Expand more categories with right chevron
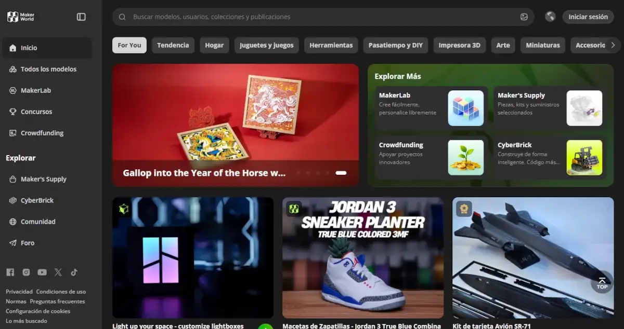Image resolution: width=624 pixels, height=329 pixels. click(x=613, y=45)
